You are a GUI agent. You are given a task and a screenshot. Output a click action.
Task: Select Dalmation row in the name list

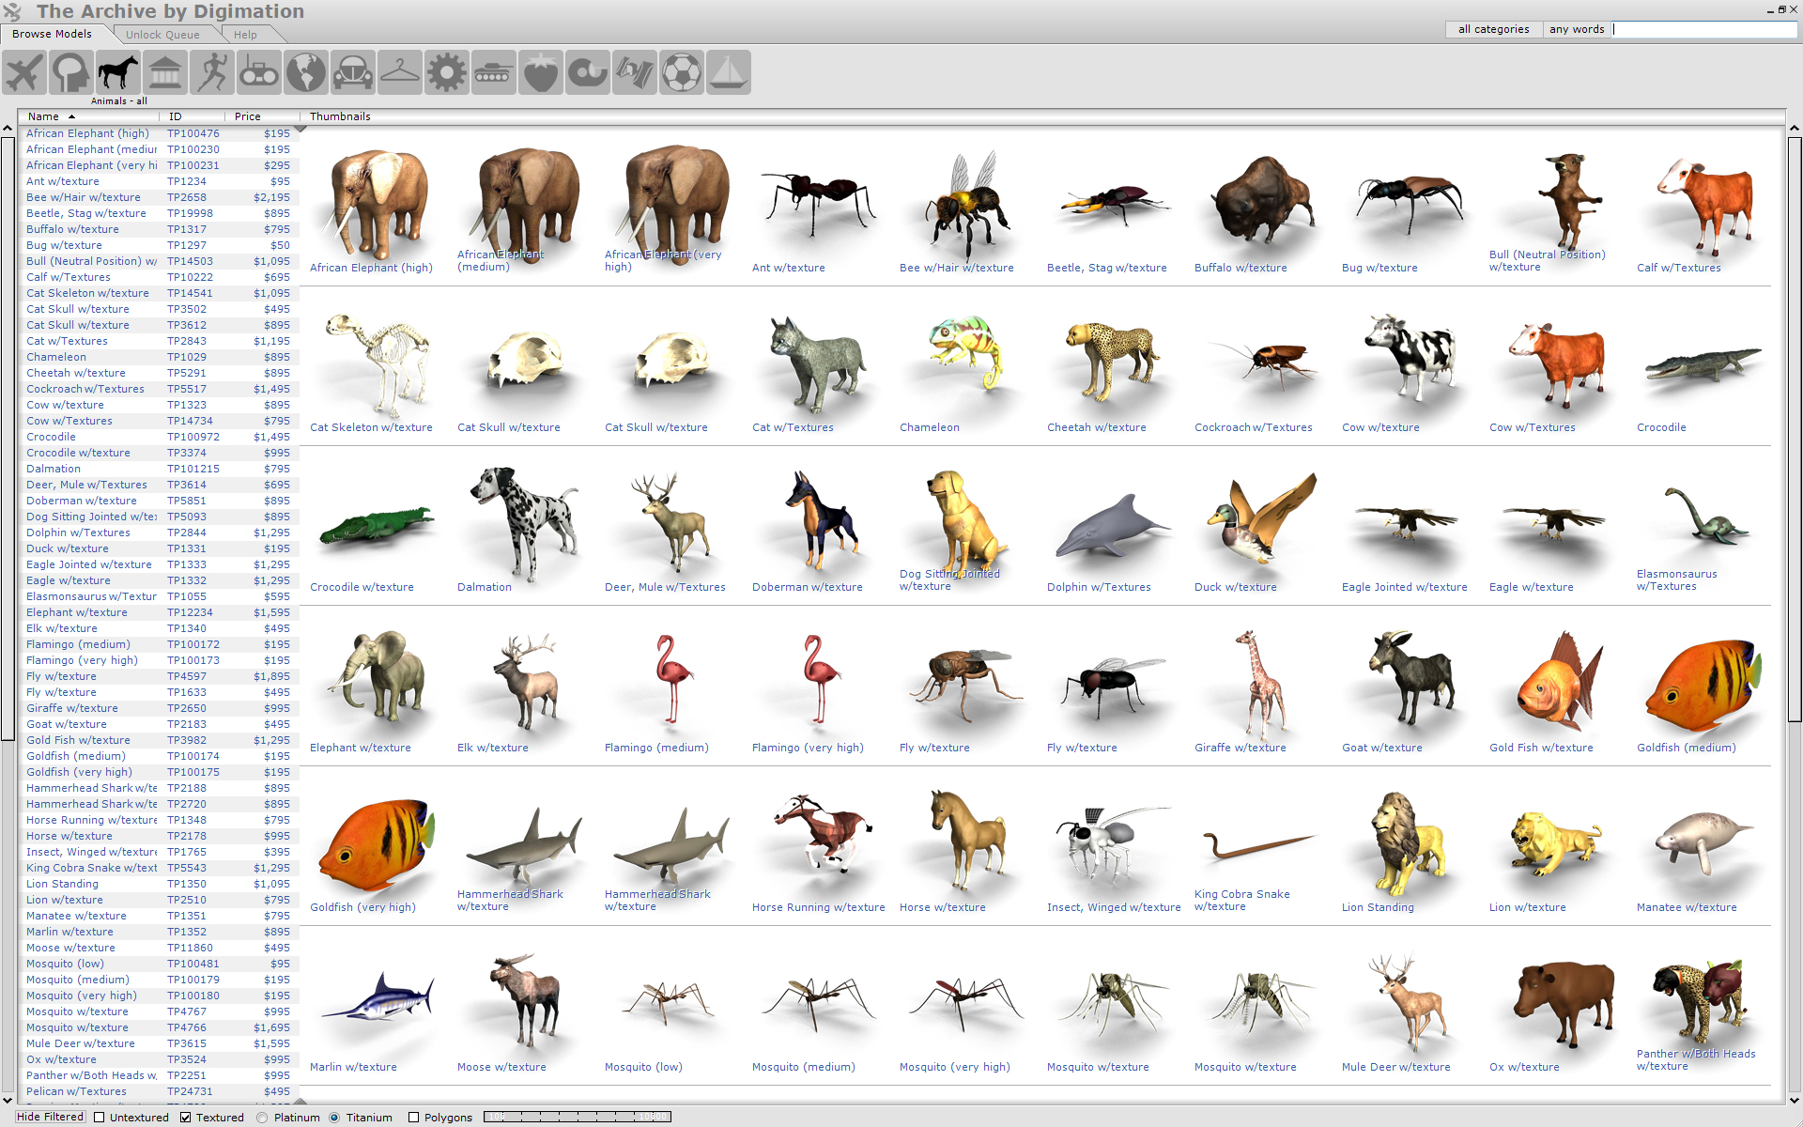pos(158,469)
